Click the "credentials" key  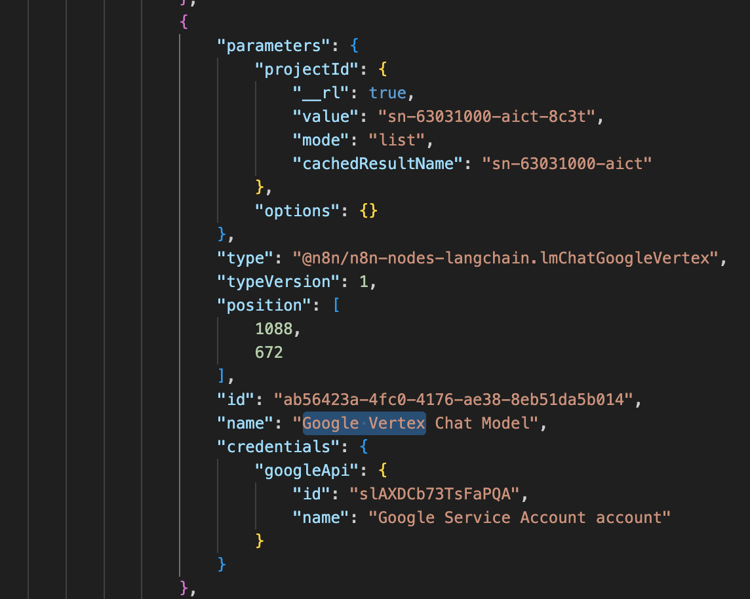click(x=278, y=446)
